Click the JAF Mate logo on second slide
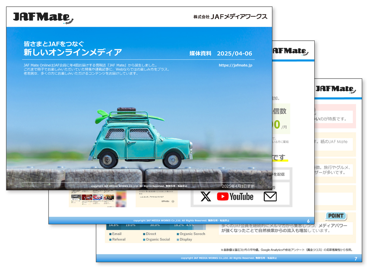The height and width of the screenshot is (267, 367). 291,51
